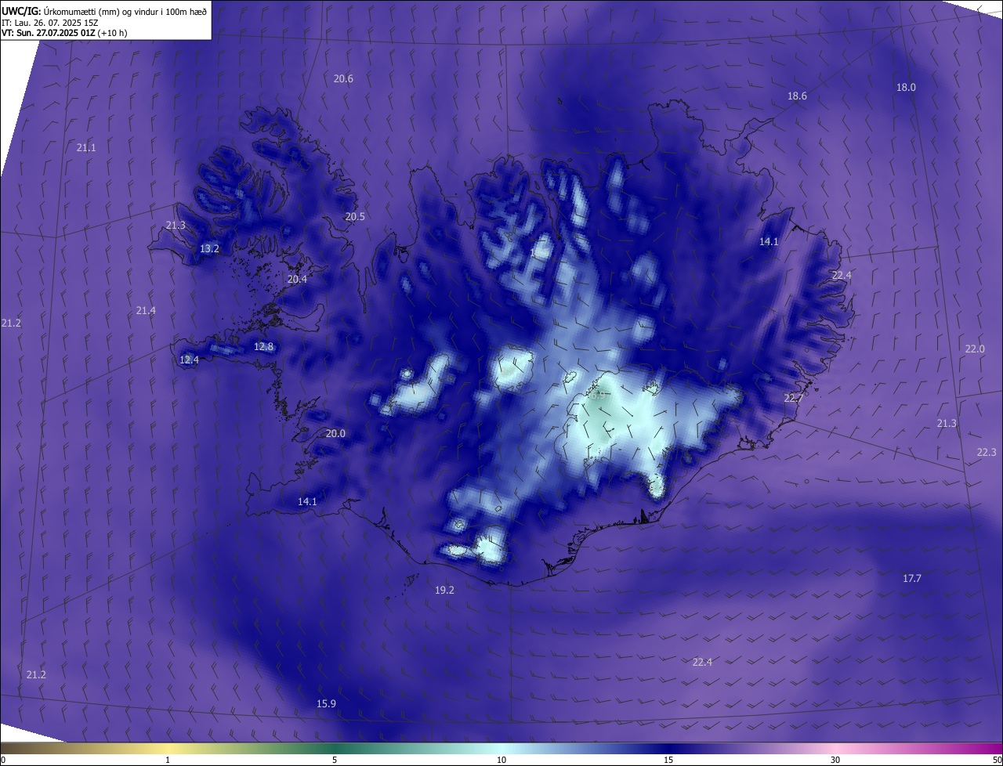
Task: Click the 21.1 value label
Action: pyautogui.click(x=86, y=147)
